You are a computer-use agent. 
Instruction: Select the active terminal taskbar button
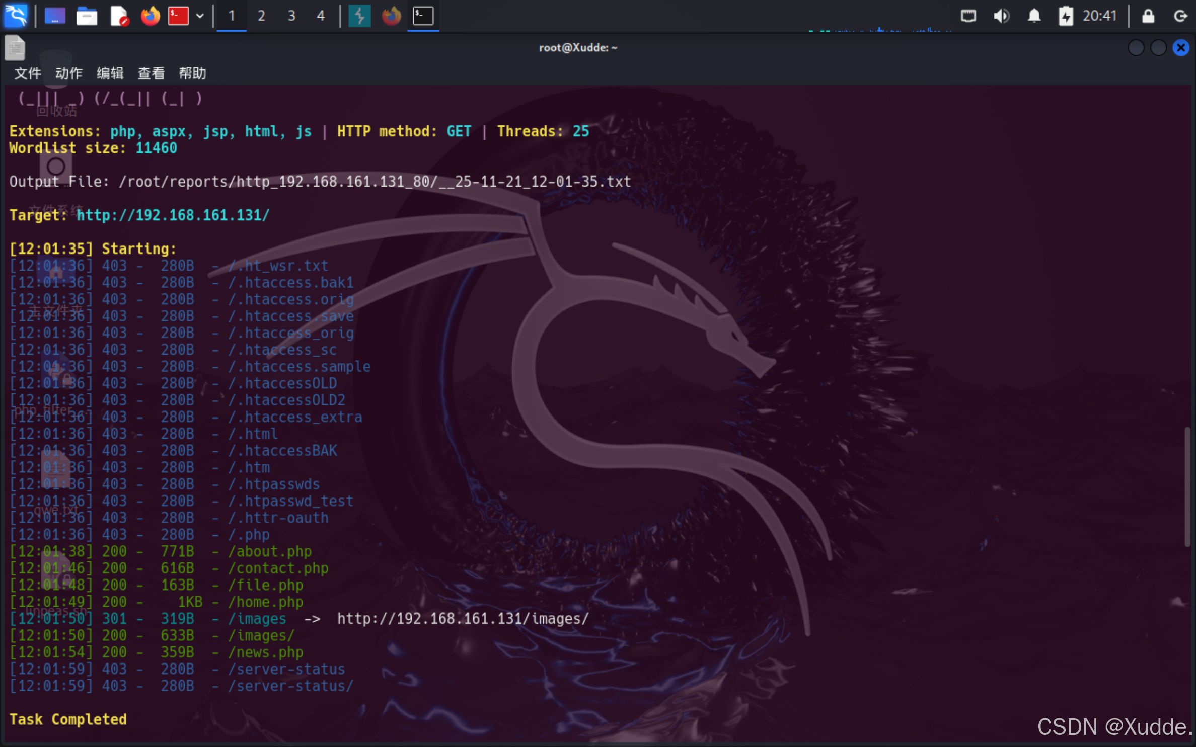pos(423,16)
